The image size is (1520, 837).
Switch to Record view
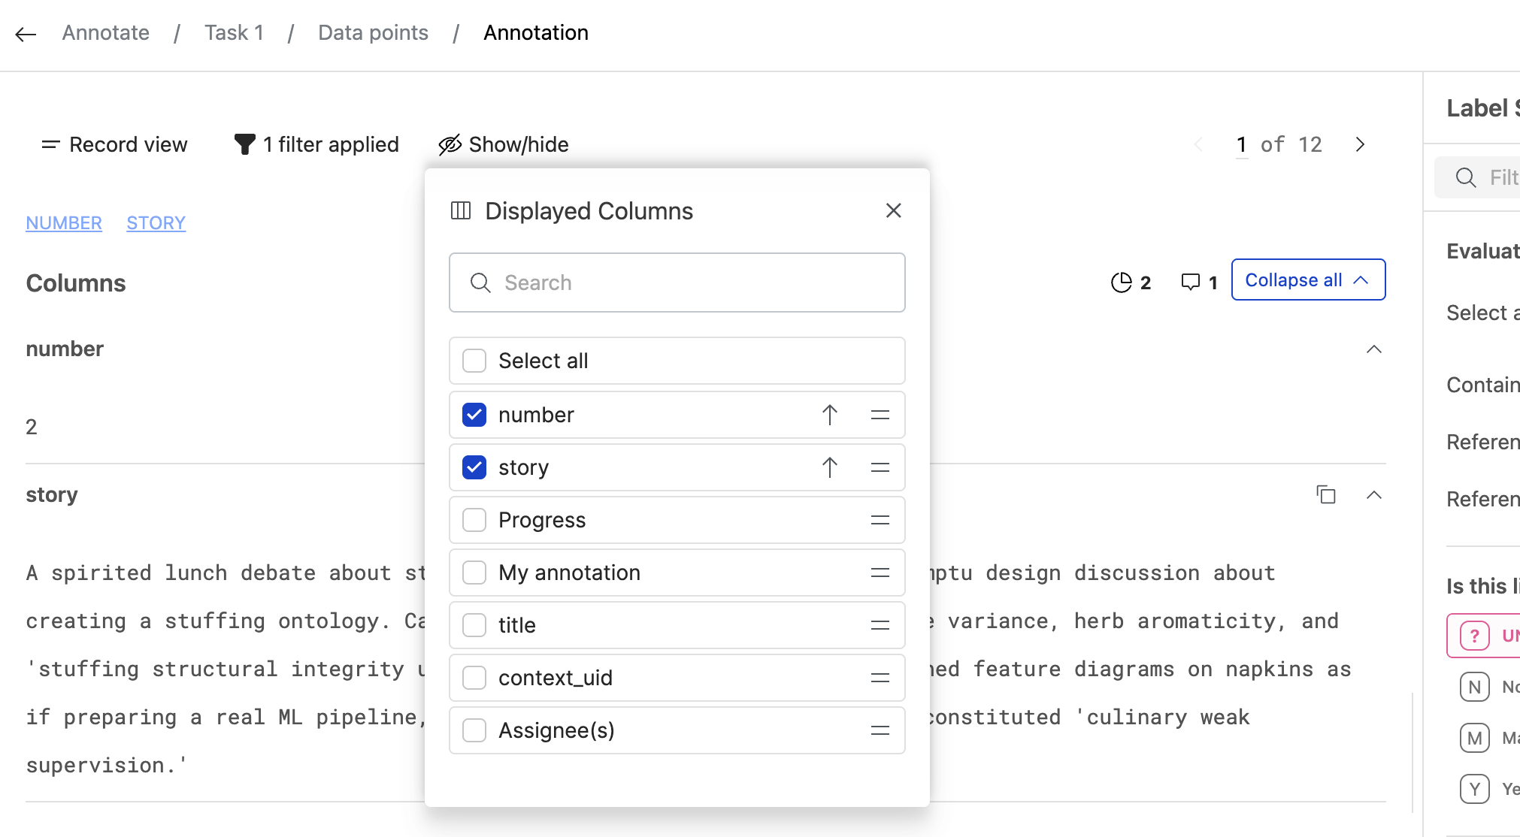113,144
